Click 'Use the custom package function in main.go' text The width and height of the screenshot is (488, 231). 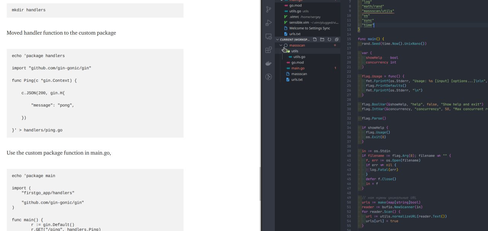point(59,153)
